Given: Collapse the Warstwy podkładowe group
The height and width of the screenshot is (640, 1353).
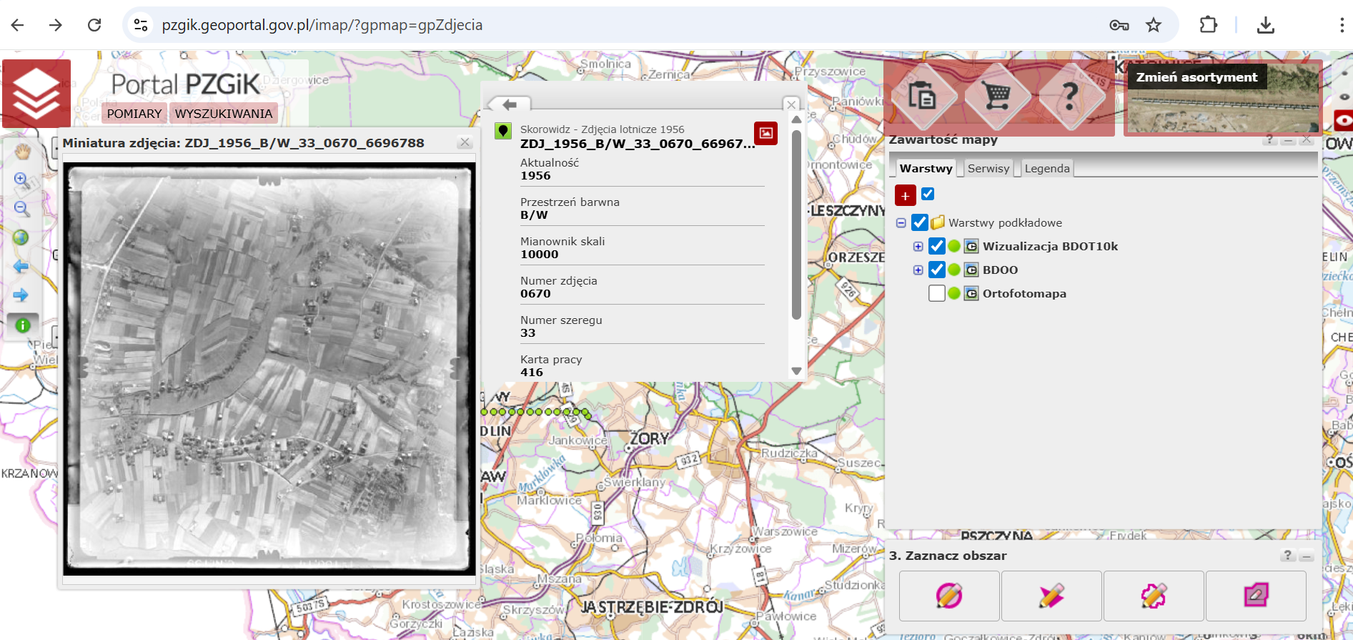Looking at the screenshot, I should [x=901, y=223].
